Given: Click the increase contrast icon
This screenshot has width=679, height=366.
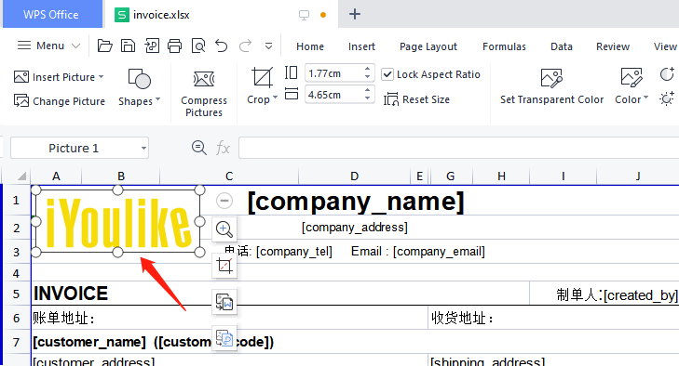Looking at the screenshot, I should coord(667,74).
